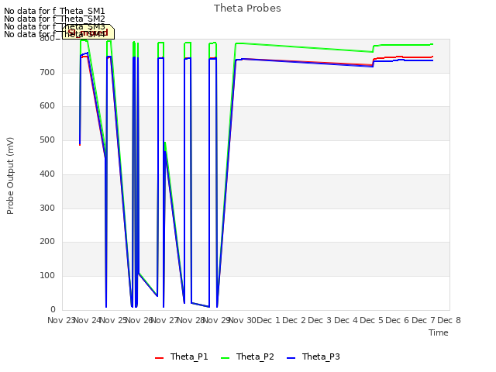Toggle the Theta_P1 legend entry
Image resolution: width=496 pixels, height=372 pixels.
[x=181, y=356]
